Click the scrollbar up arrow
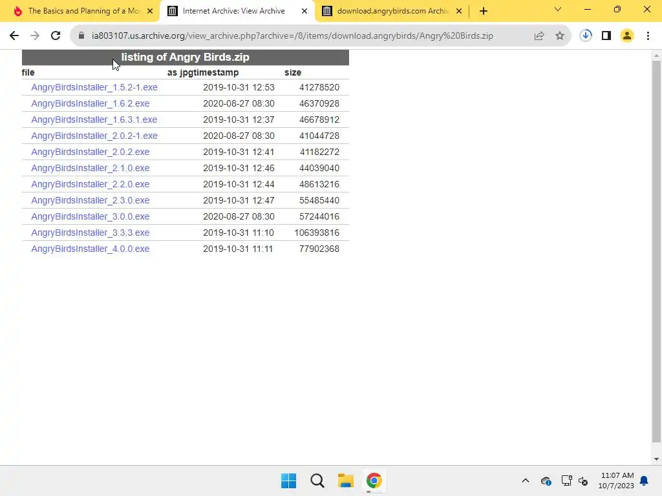Screen dimensions: 662x496 (x=656, y=56)
